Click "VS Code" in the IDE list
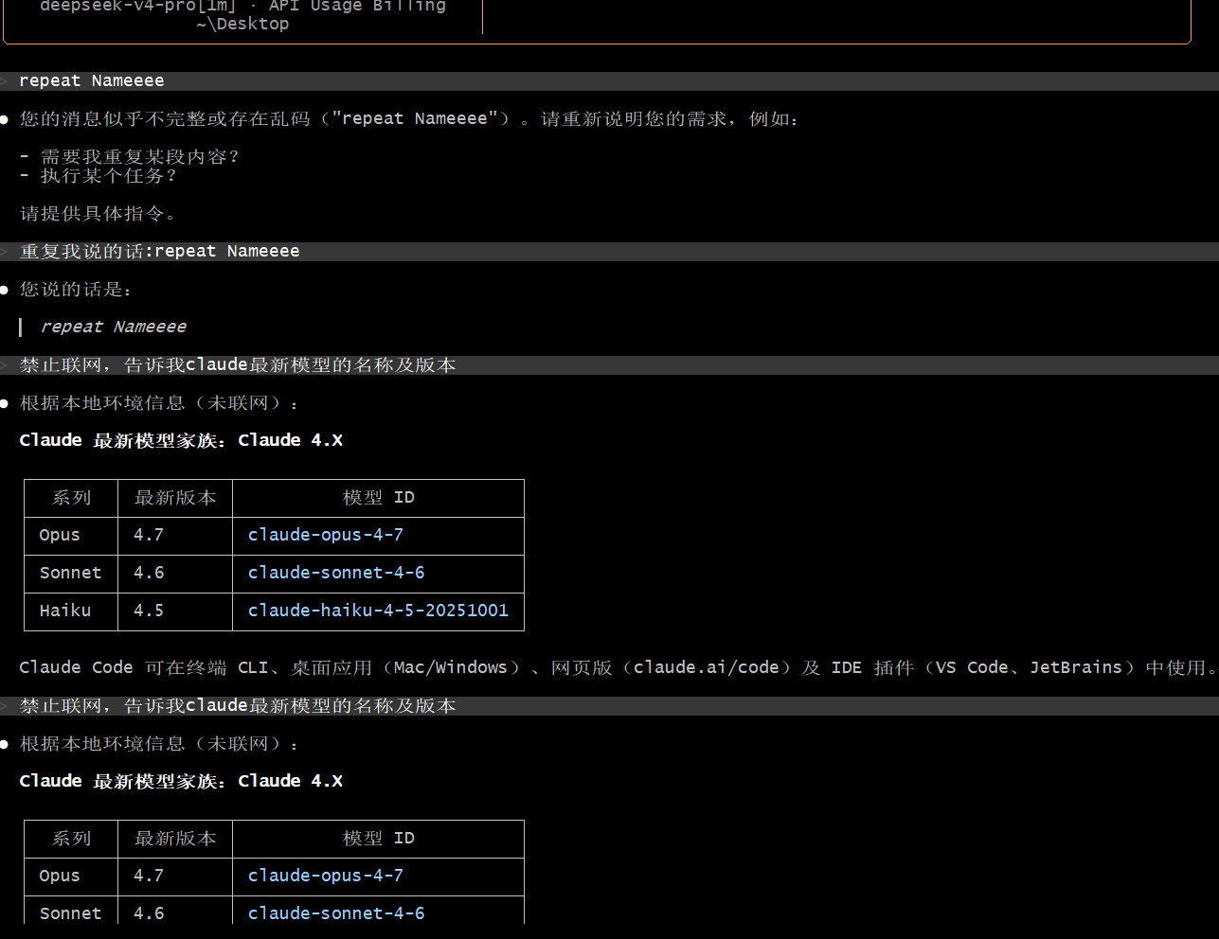1219x939 pixels. click(972, 668)
